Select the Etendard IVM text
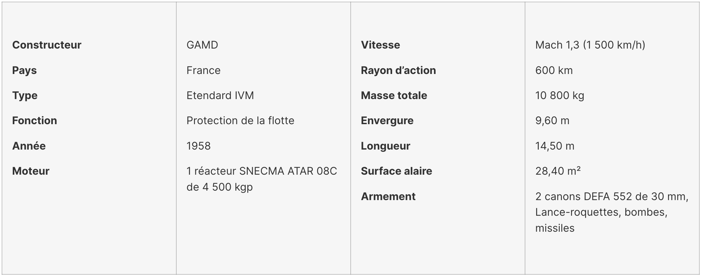 (x=220, y=95)
